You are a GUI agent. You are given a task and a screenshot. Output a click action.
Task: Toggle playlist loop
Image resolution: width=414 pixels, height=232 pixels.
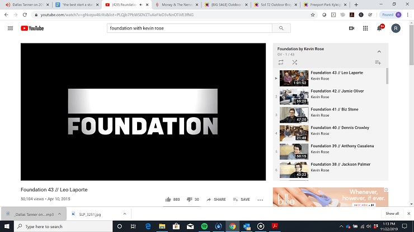281,62
